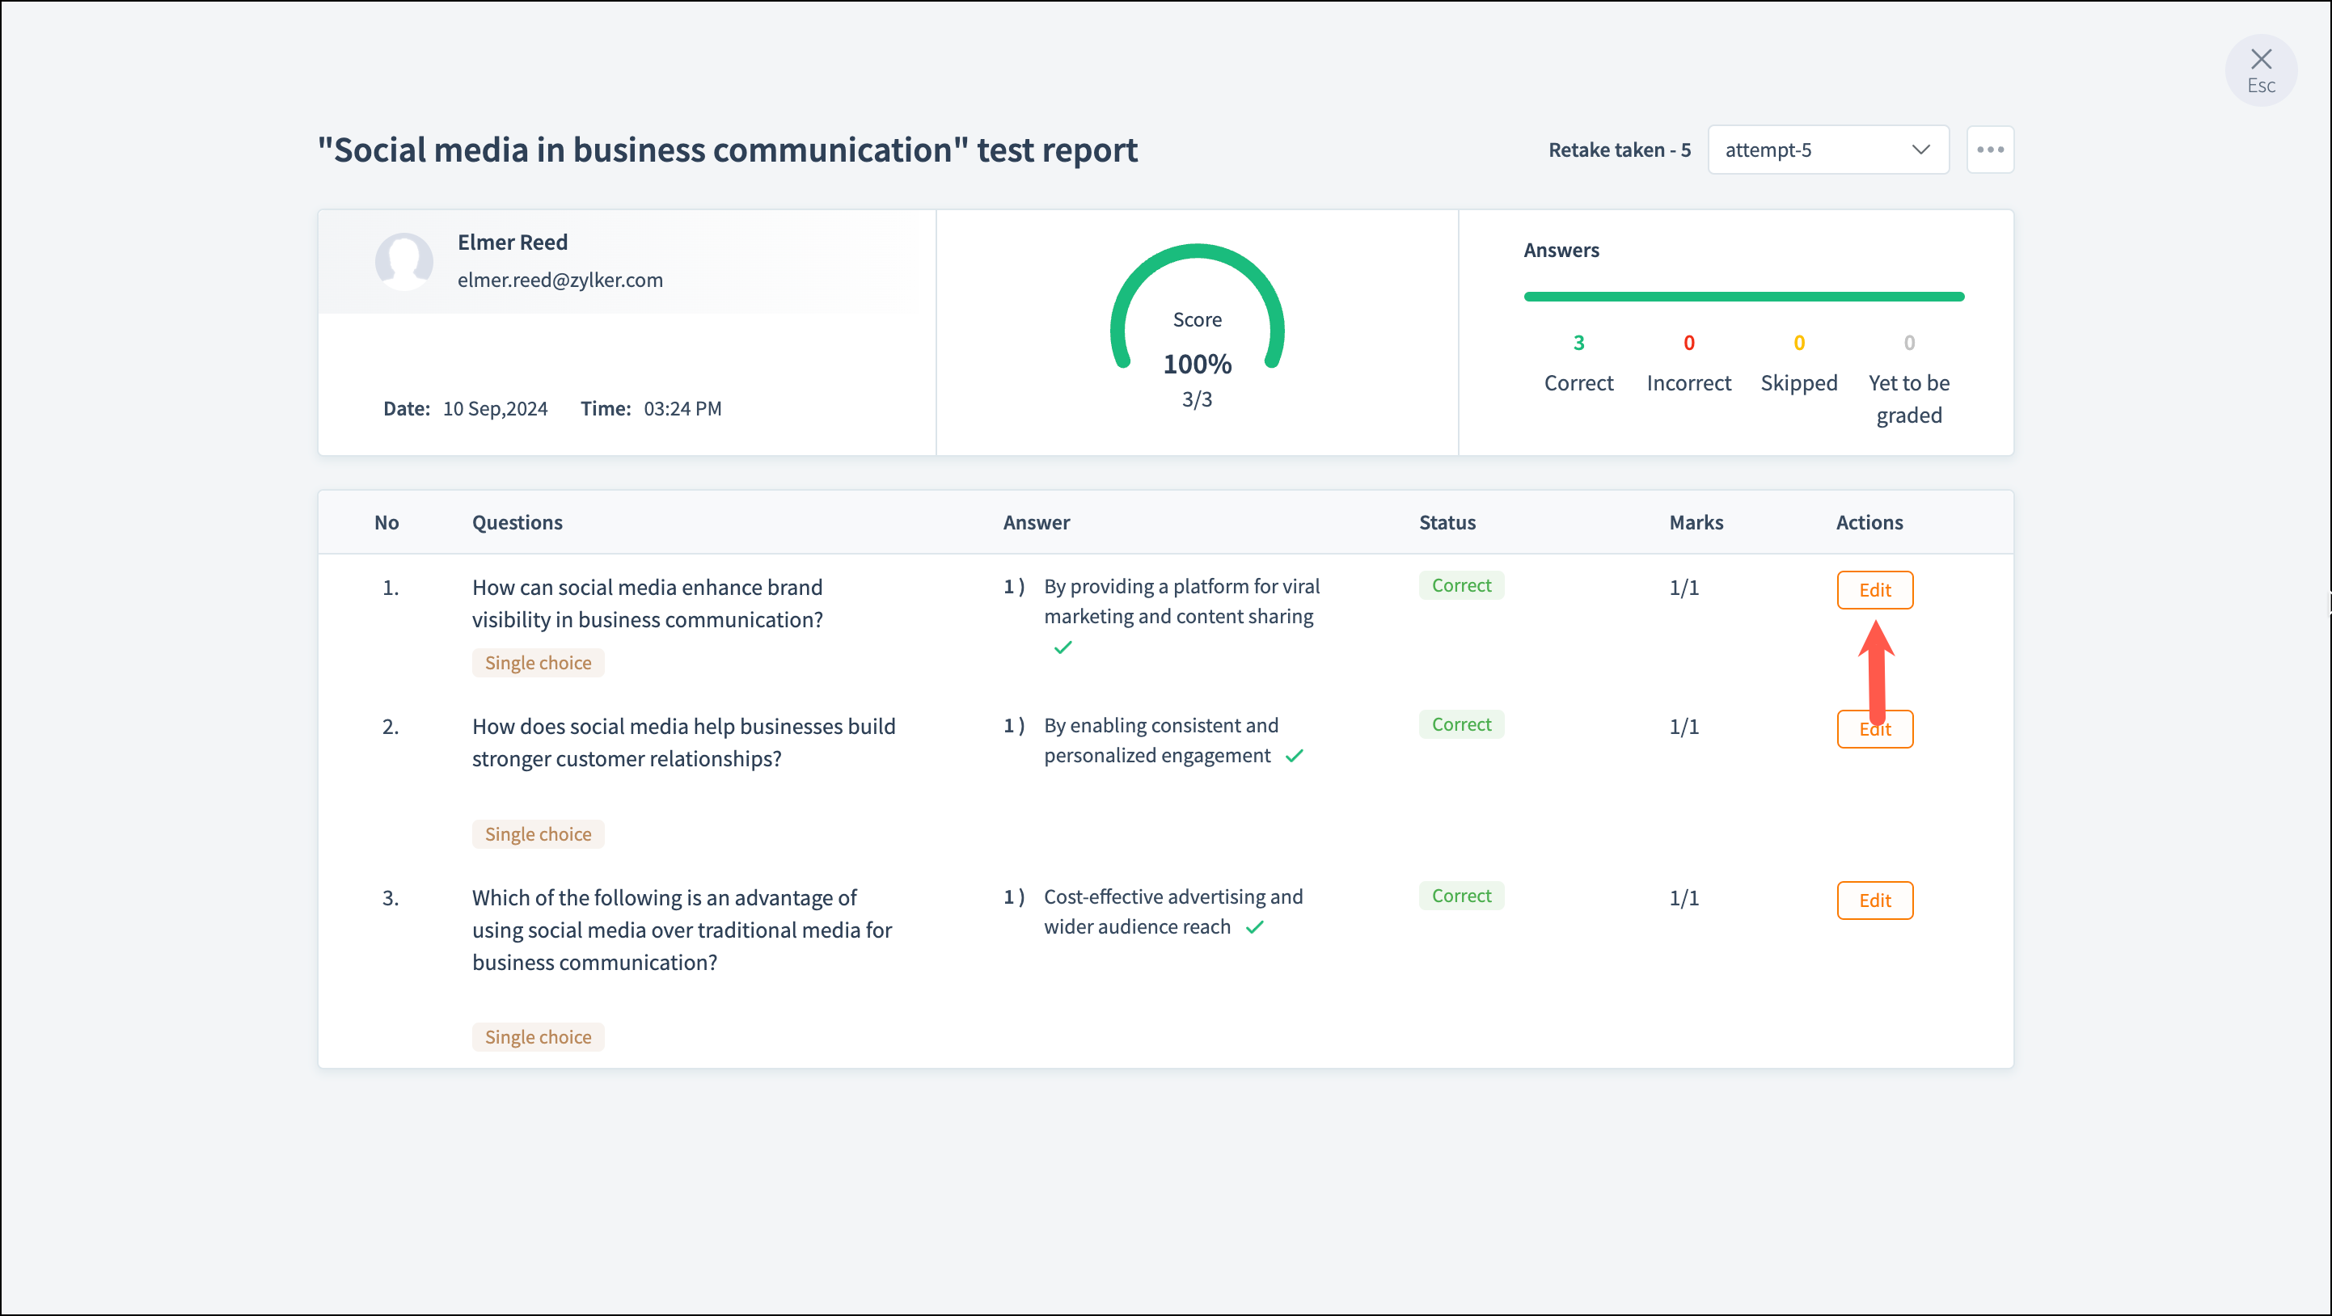Click the Status column header

coord(1447,522)
